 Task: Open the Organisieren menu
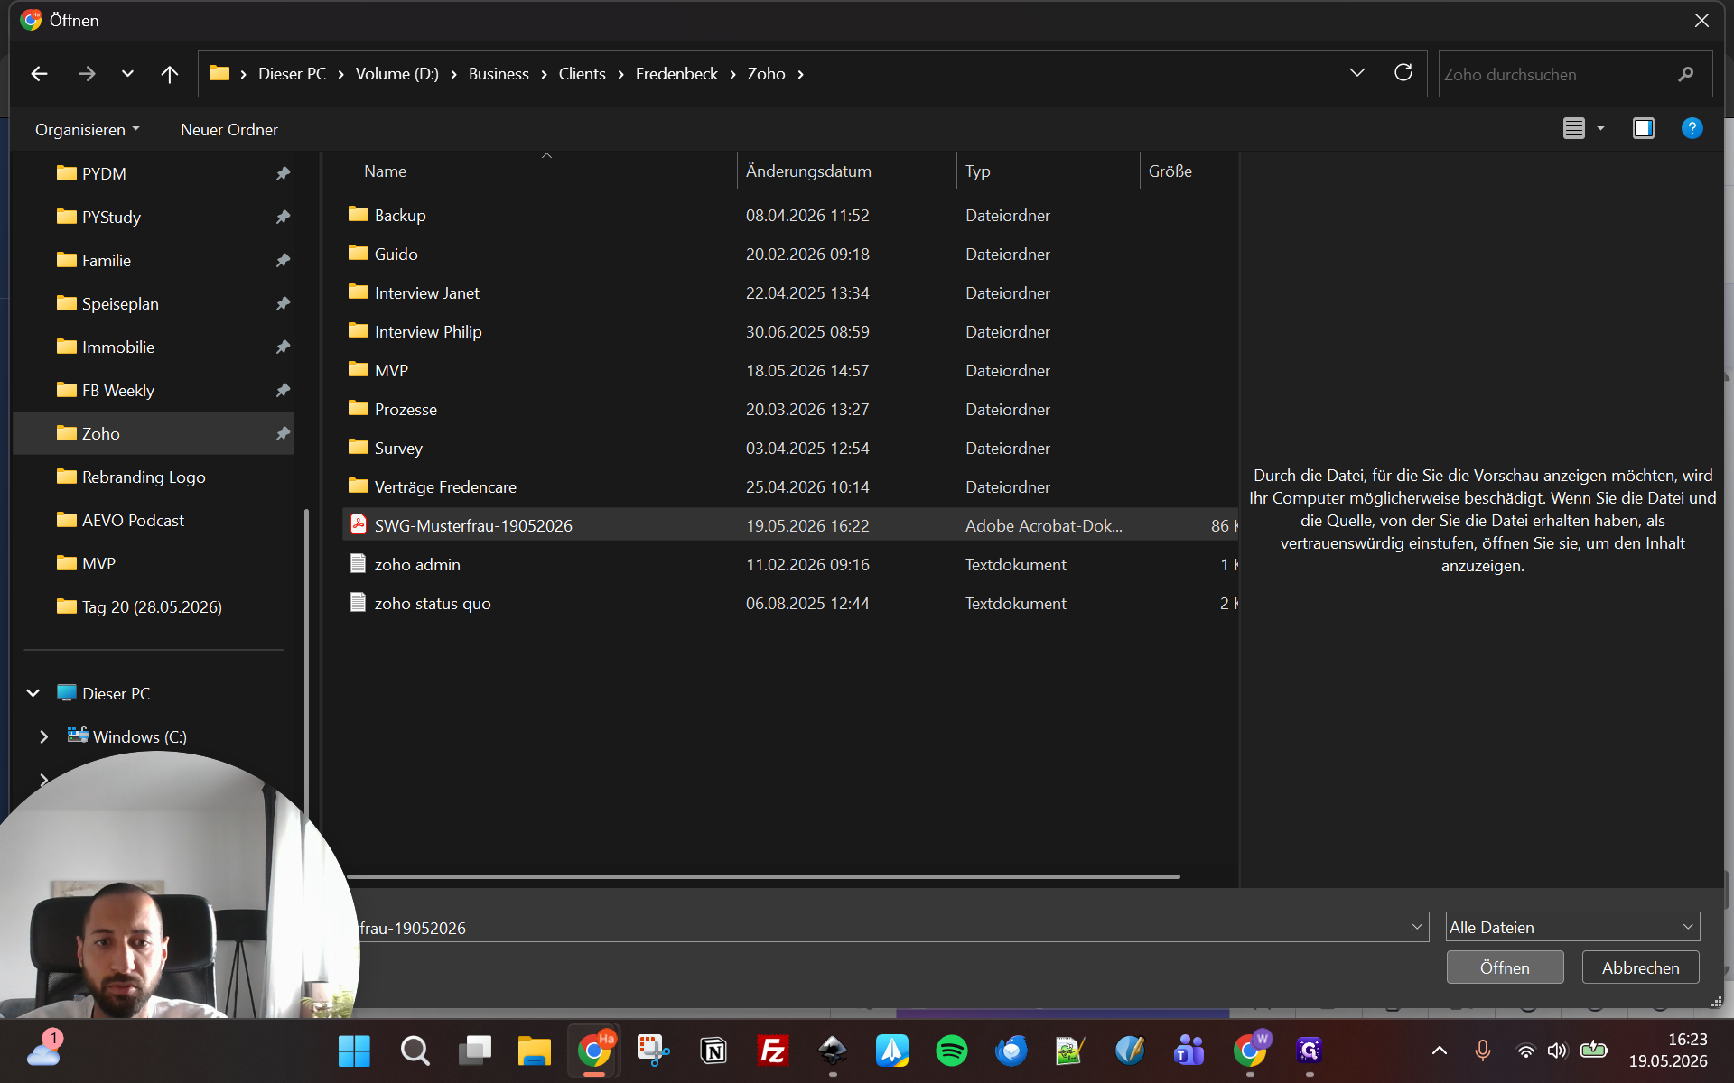tap(87, 129)
